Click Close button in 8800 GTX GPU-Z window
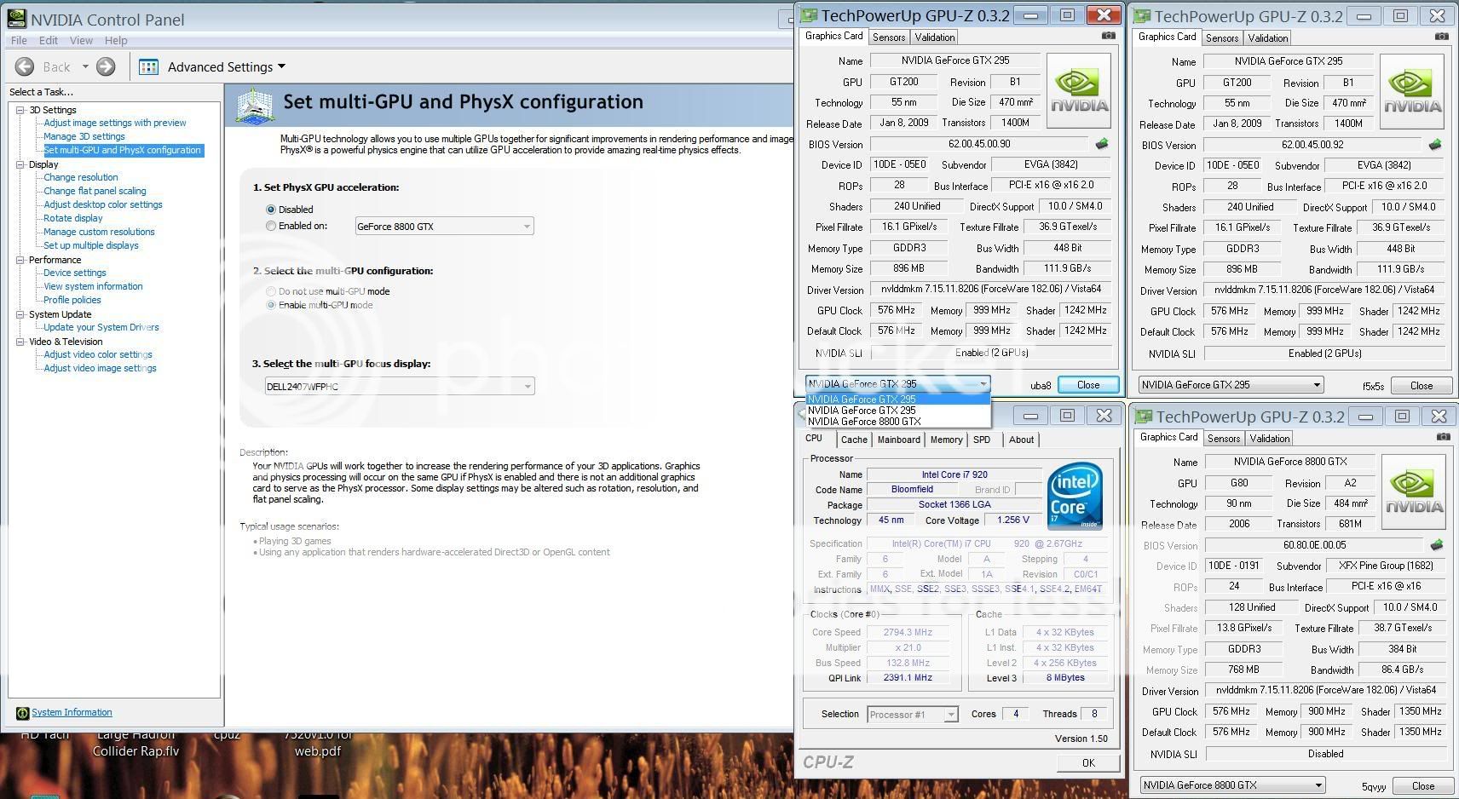Image resolution: width=1459 pixels, height=799 pixels. [1423, 786]
